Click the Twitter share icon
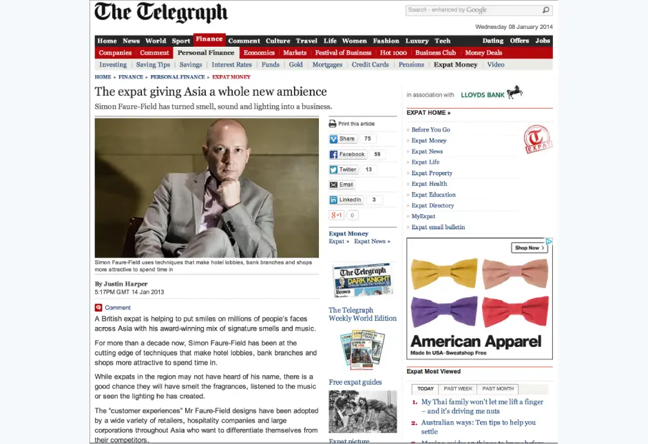 333,170
